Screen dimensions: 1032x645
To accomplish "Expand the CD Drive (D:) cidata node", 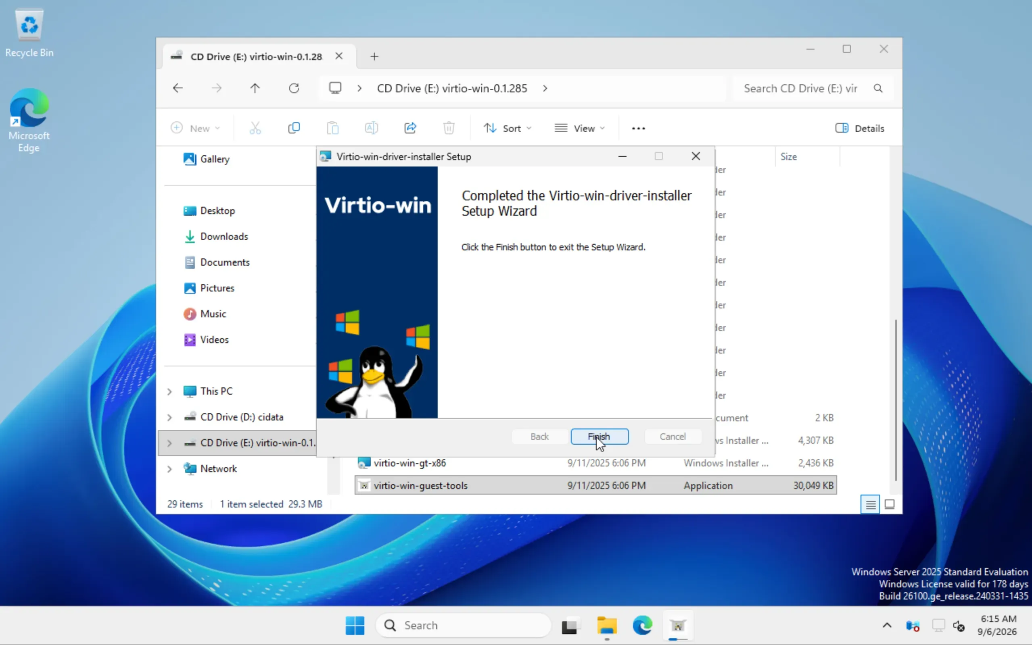I will click(x=169, y=417).
